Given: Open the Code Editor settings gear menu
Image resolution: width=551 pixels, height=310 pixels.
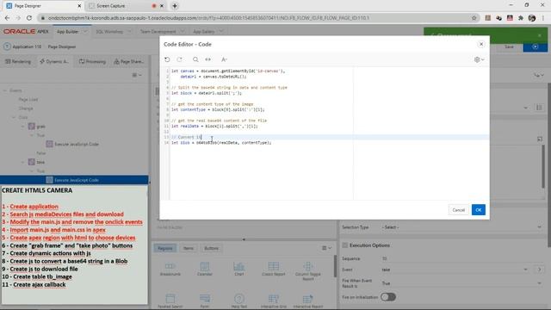Looking at the screenshot, I should (x=479, y=59).
